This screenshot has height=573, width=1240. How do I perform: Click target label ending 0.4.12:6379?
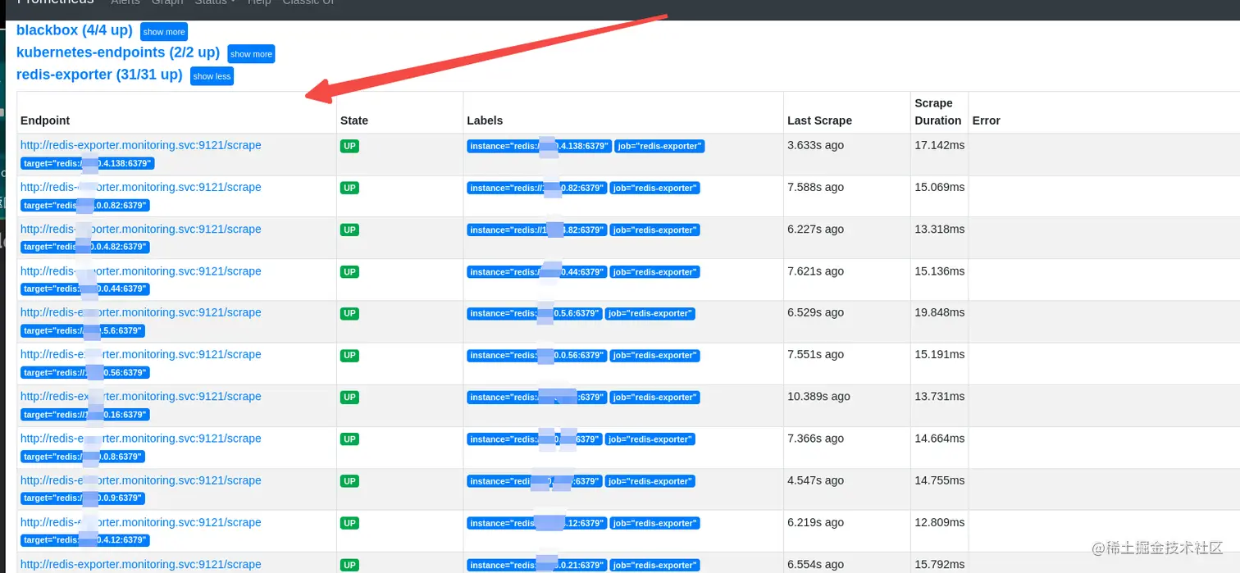(85, 540)
